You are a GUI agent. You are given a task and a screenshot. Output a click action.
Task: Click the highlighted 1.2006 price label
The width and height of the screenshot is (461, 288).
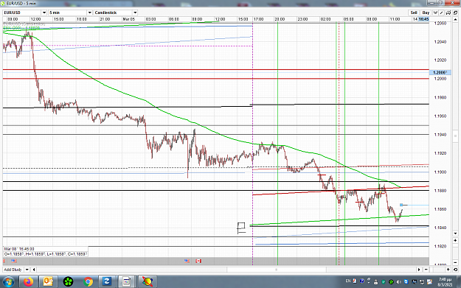pyautogui.click(x=440, y=72)
